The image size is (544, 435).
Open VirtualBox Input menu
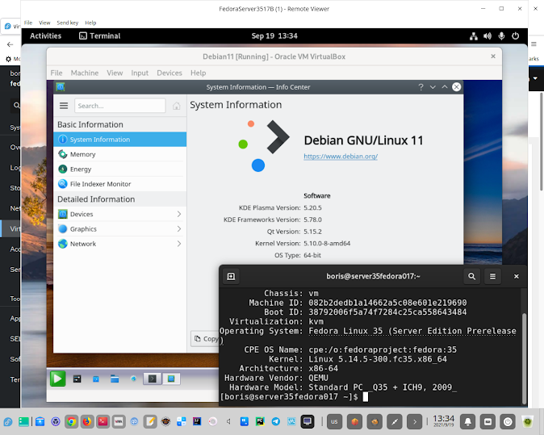point(140,73)
